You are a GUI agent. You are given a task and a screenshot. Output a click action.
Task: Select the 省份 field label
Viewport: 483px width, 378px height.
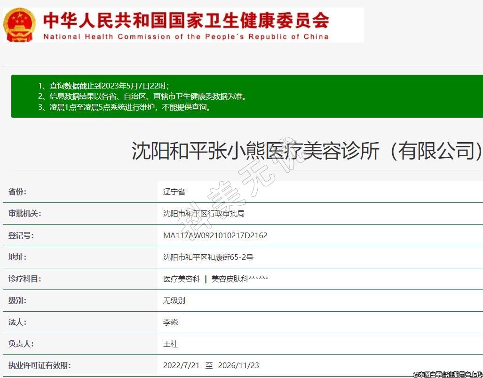tap(17, 192)
